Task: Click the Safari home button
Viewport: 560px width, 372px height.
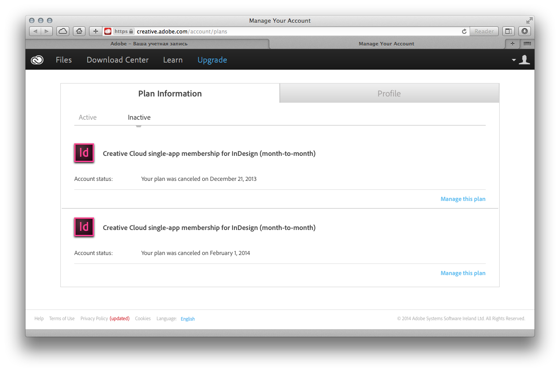Action: tap(79, 31)
